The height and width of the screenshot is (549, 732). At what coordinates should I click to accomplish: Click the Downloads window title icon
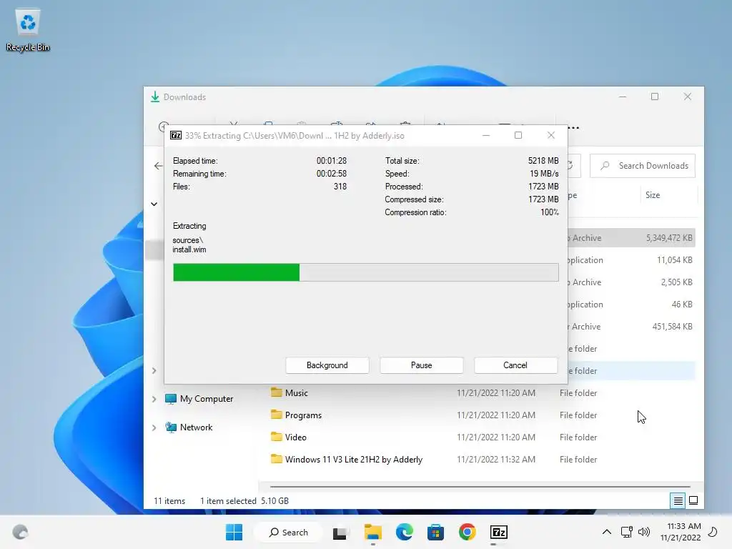(155, 97)
